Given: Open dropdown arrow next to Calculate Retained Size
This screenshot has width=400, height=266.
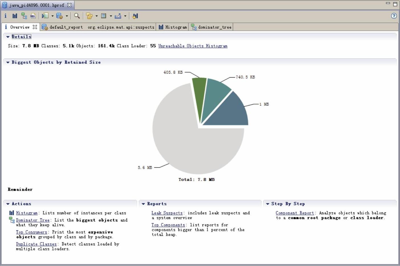Looking at the screenshot, I should (x=111, y=16).
